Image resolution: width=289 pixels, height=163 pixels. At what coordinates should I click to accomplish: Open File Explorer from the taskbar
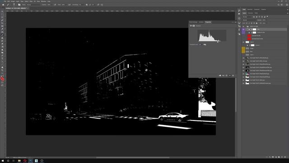tap(19, 161)
